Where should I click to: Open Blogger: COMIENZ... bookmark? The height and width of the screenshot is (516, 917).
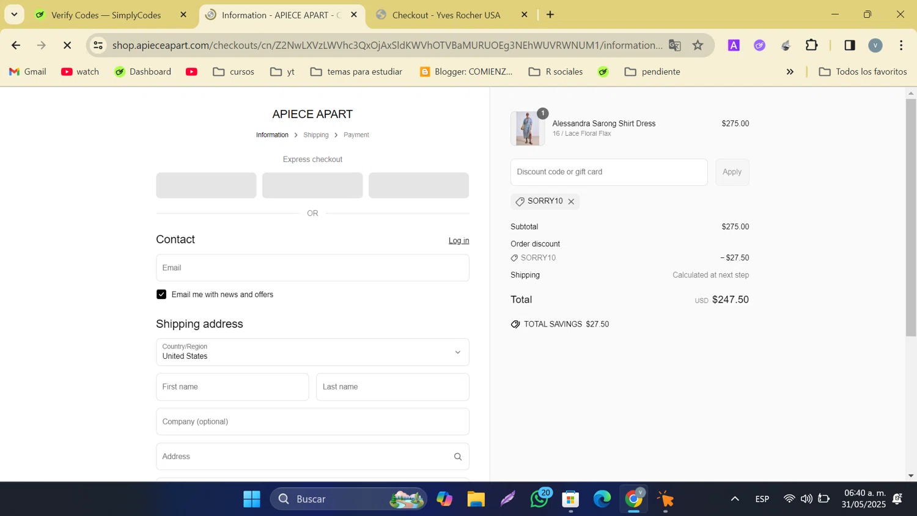click(x=466, y=72)
